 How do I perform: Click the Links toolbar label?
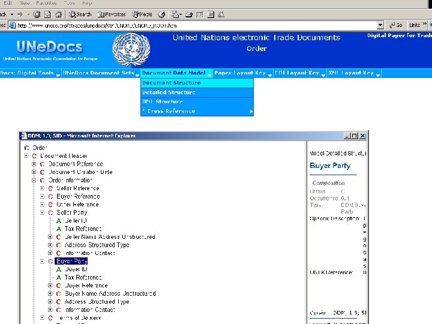tap(415, 25)
